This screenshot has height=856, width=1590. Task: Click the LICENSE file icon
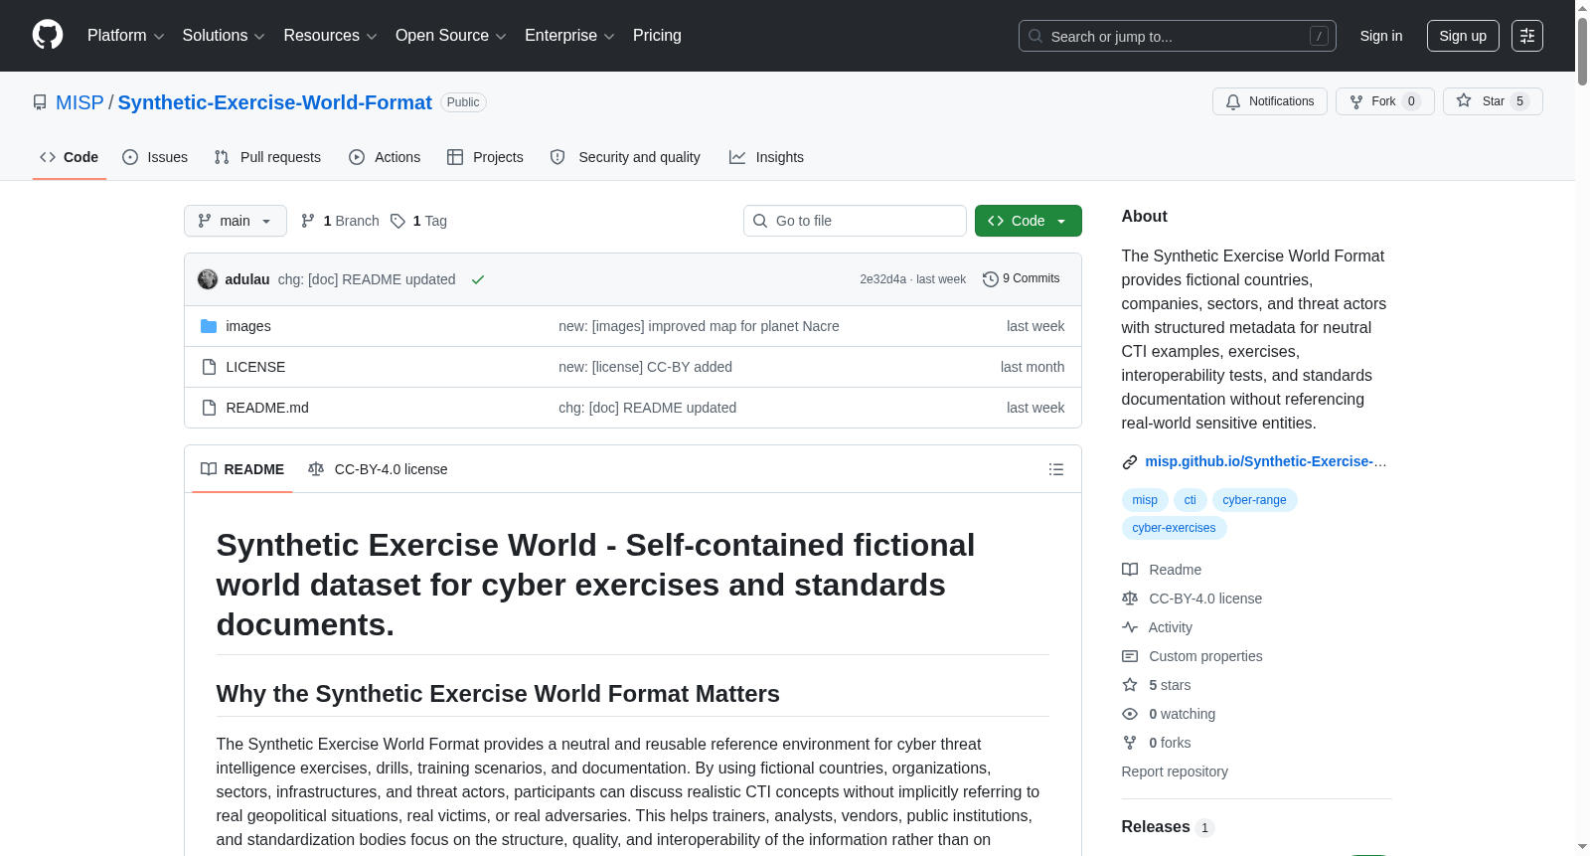pos(209,367)
